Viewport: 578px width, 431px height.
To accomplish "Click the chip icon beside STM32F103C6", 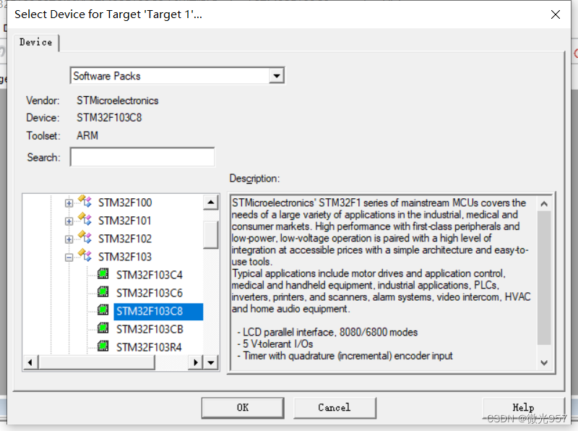I will click(x=103, y=292).
